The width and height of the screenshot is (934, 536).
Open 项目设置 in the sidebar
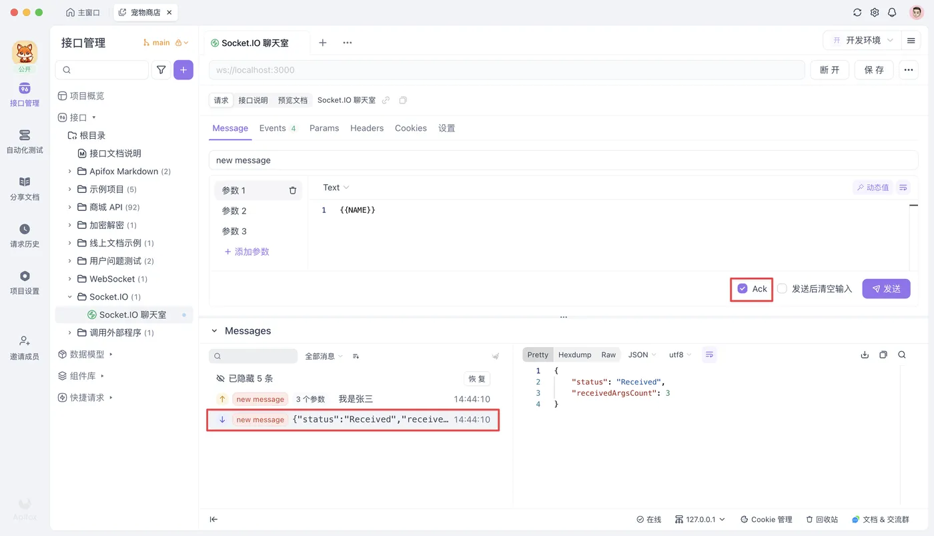(x=25, y=282)
